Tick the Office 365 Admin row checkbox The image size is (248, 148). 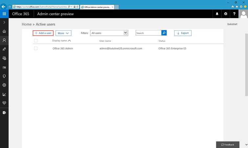(x=36, y=48)
